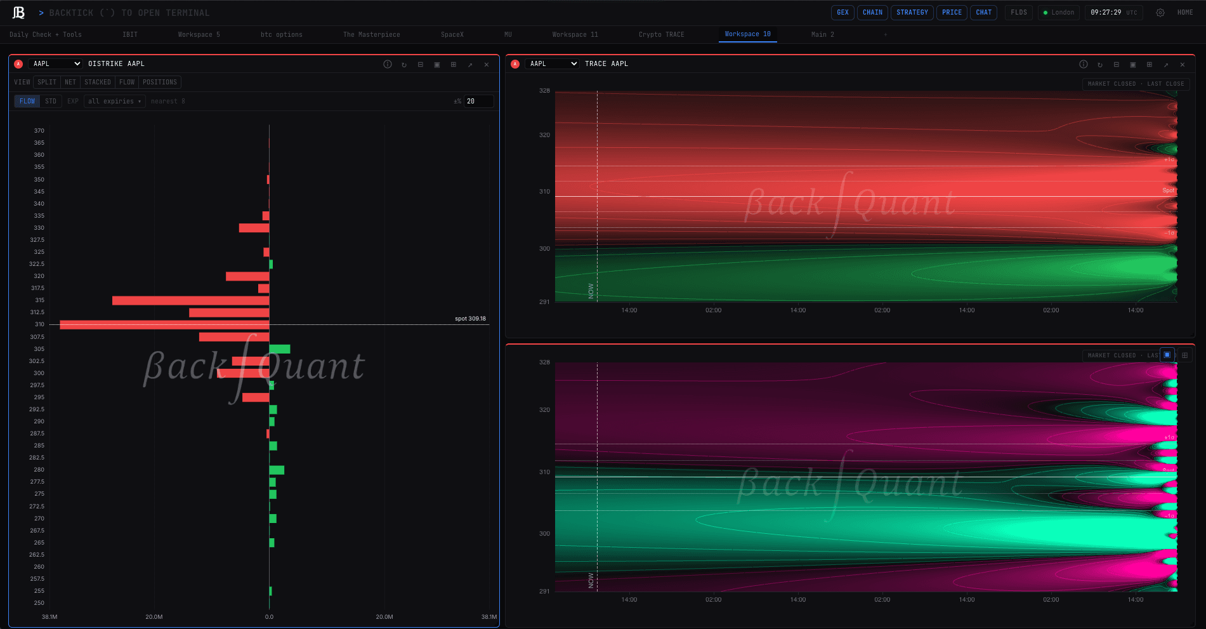Open the GEX tool
The image size is (1206, 629).
coord(842,13)
